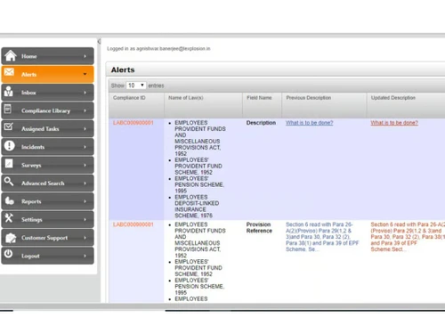Expand the Assigned Tasks submenu arrow
The height and width of the screenshot is (334, 445).
point(85,128)
